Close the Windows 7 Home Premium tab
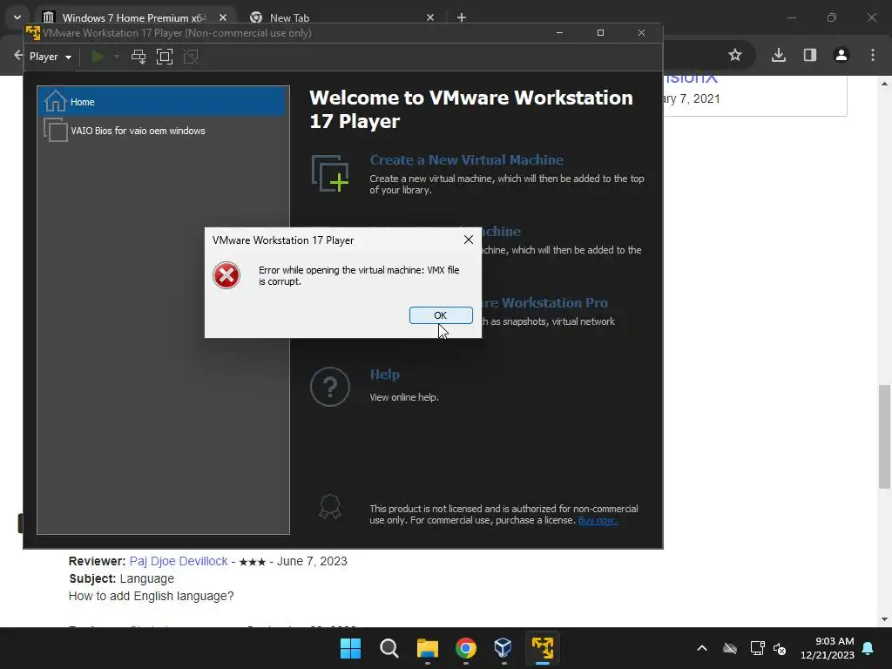 pyautogui.click(x=223, y=17)
